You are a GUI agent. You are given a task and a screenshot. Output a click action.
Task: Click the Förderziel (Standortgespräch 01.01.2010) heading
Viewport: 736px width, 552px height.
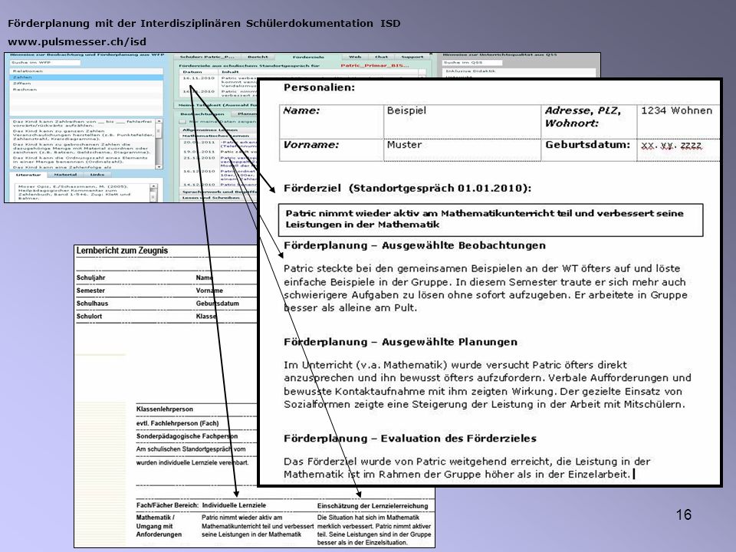[407, 189]
